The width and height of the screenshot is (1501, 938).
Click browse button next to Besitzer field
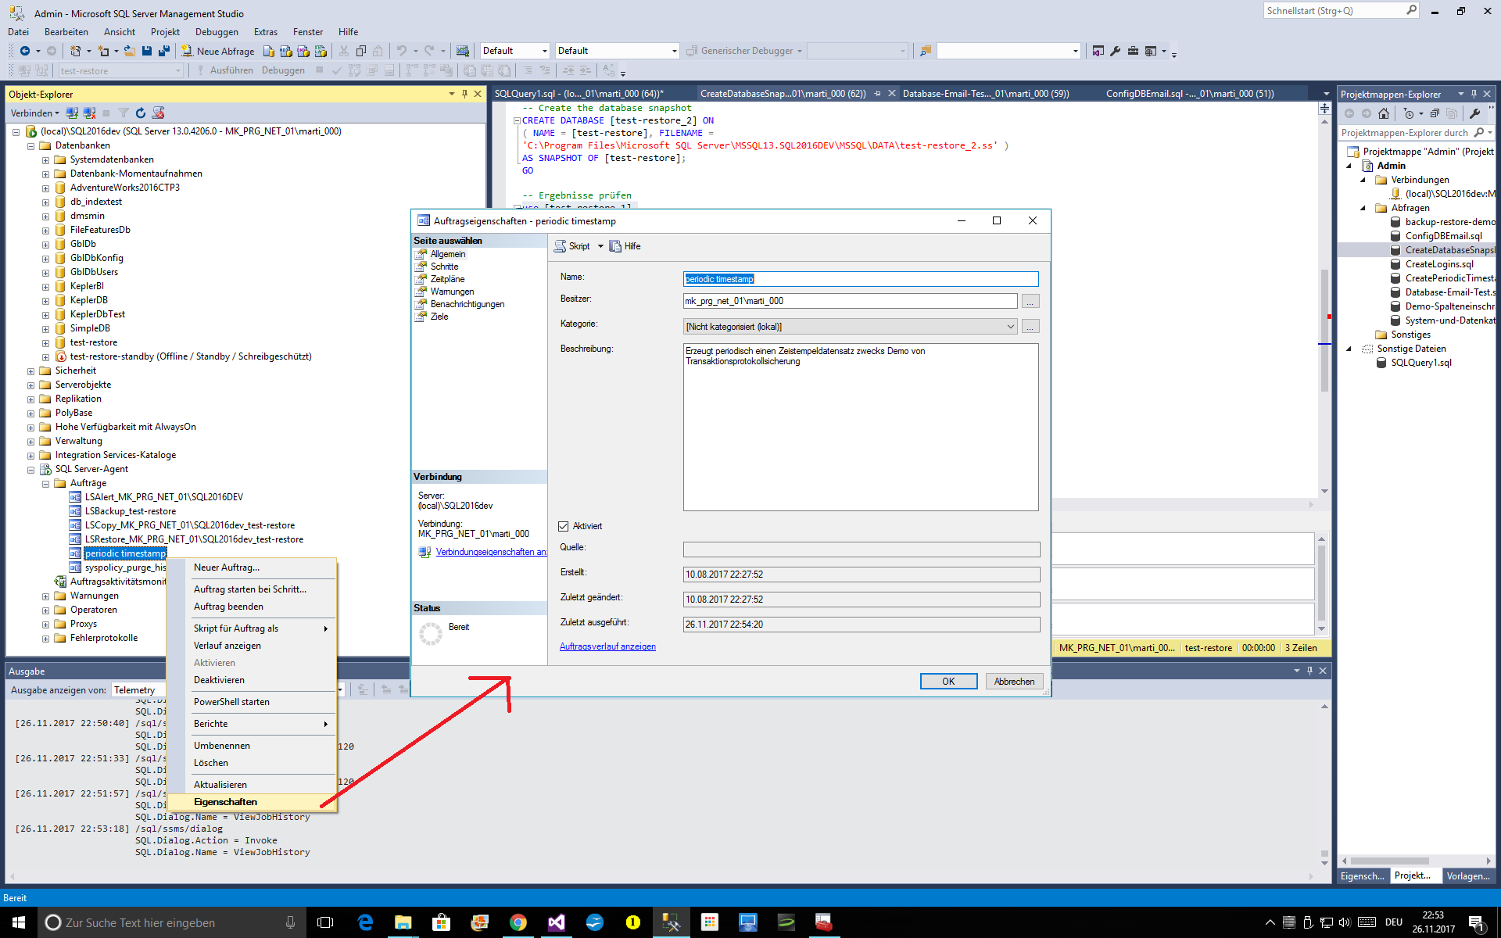point(1030,302)
